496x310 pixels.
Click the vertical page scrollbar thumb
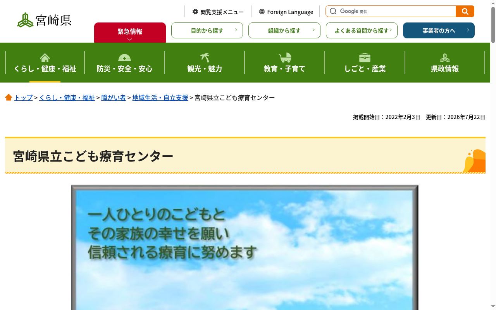(x=493, y=24)
